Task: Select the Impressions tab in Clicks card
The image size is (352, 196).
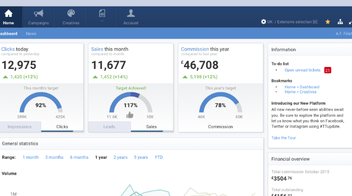Action: point(20,127)
